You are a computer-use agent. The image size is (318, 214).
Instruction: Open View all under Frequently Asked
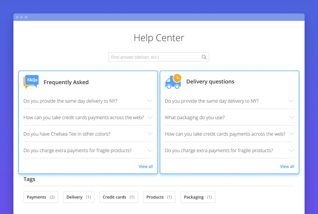[146, 167]
